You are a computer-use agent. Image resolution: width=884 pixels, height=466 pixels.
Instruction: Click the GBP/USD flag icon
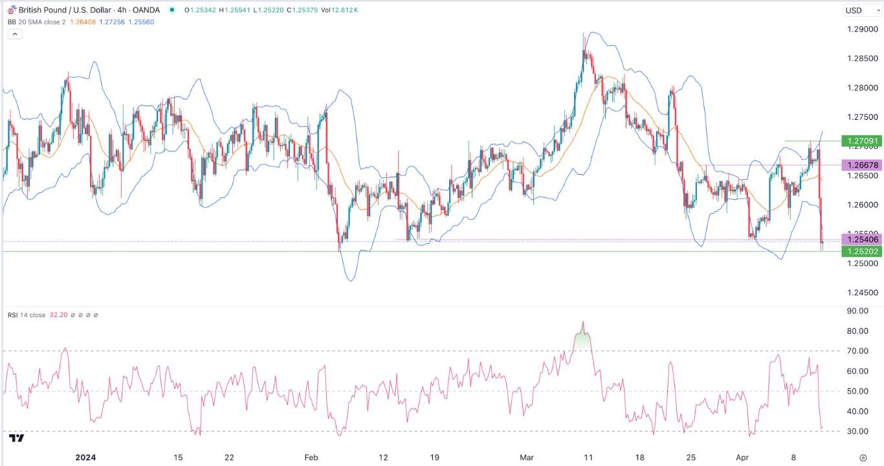click(12, 9)
